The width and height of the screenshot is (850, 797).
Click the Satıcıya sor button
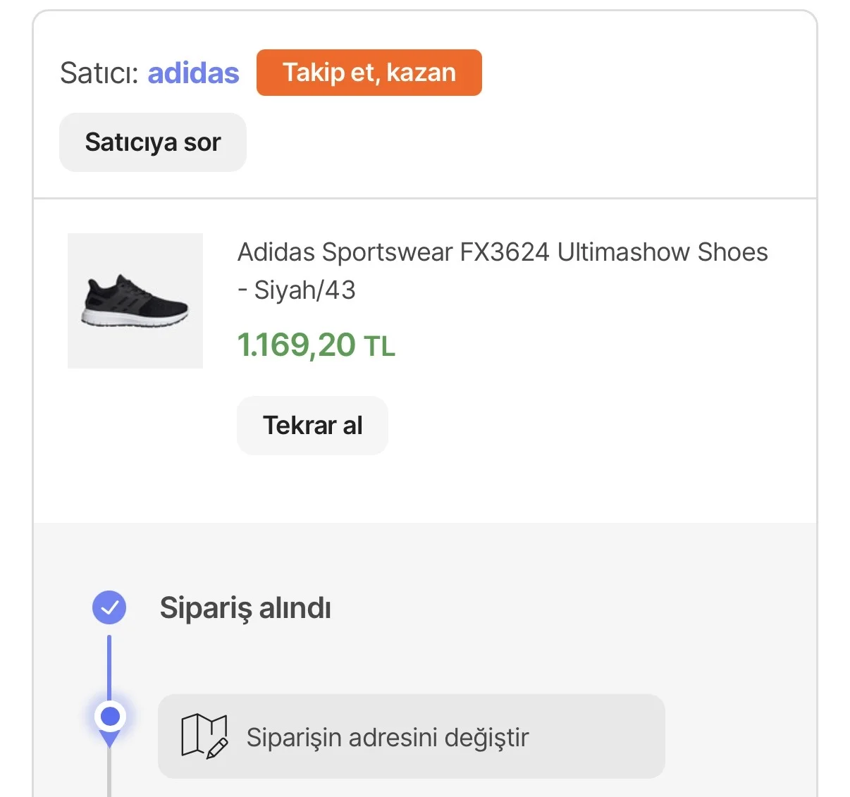click(x=153, y=142)
